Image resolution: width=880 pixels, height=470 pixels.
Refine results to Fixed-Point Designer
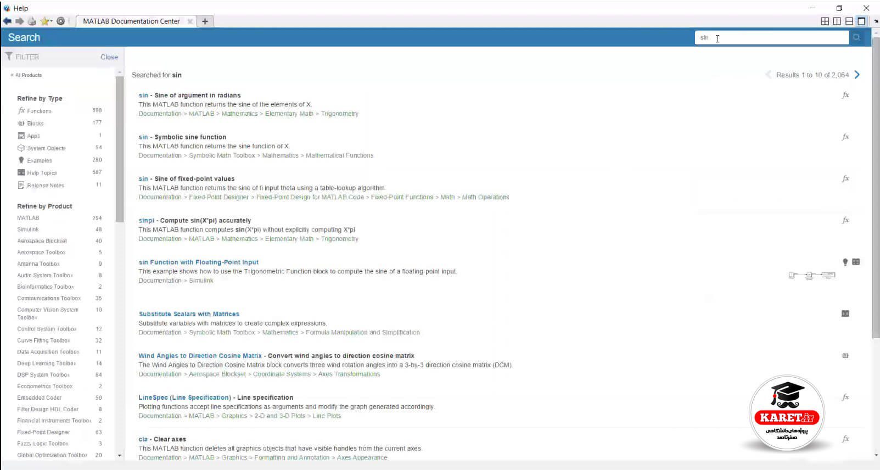point(43,432)
